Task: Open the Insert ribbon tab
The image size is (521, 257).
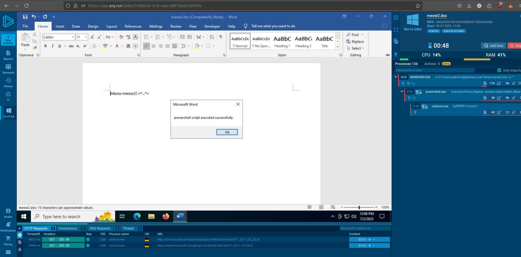Action: (60, 26)
